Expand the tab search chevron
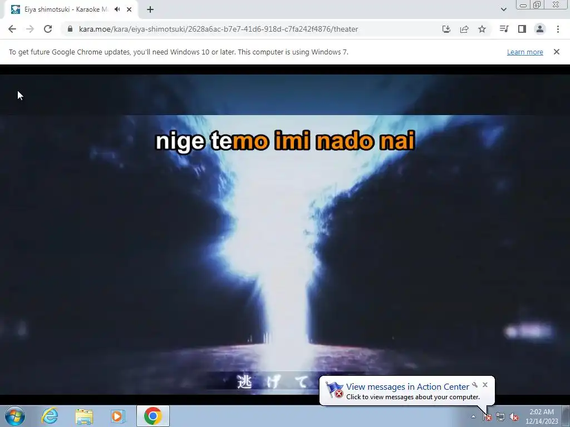Image resolution: width=570 pixels, height=427 pixels. pos(503,9)
